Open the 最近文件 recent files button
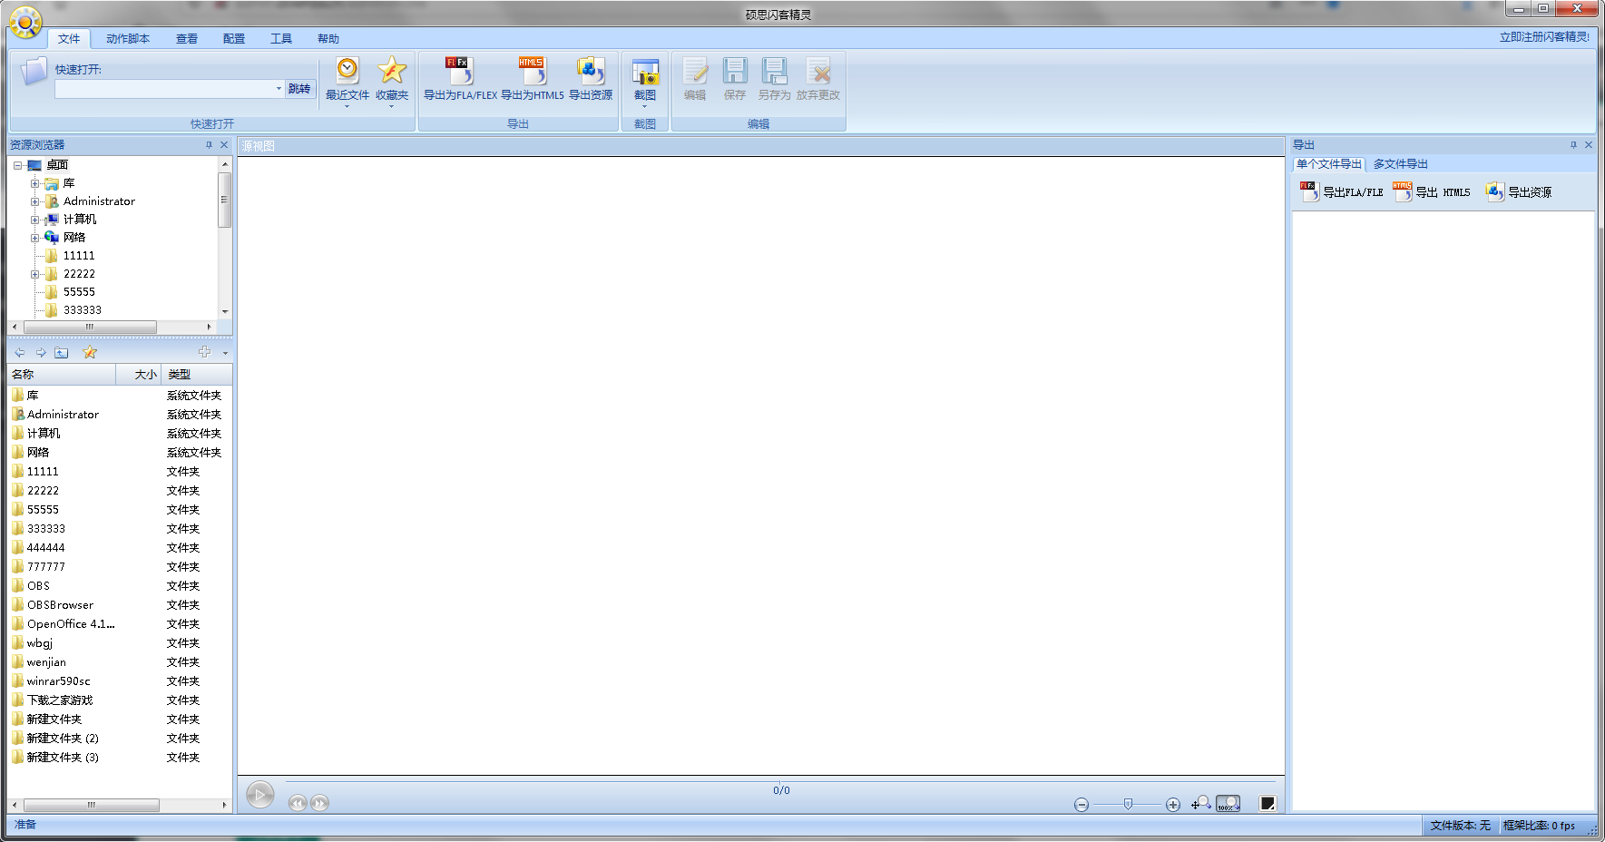1605x842 pixels. tap(347, 79)
